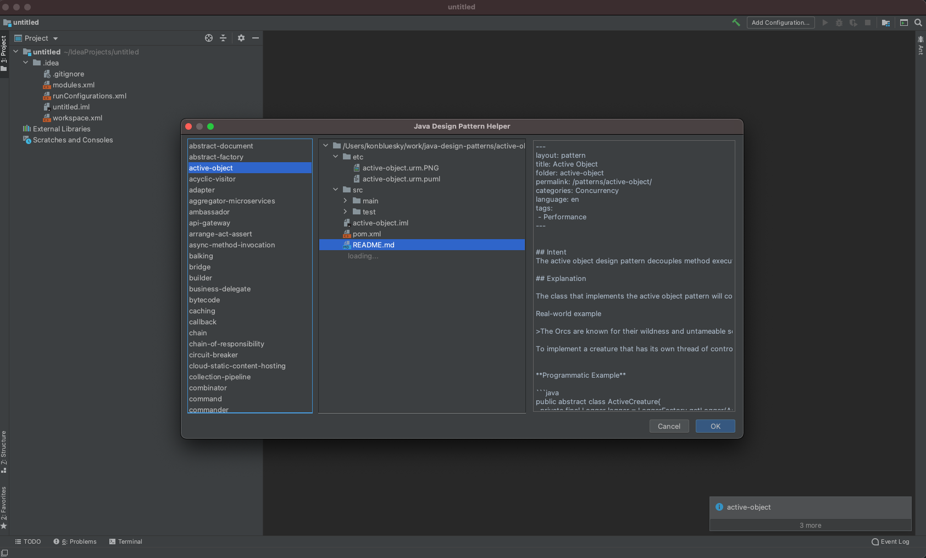Collapse the active-object root path in dialog
926x558 pixels.
pos(326,146)
